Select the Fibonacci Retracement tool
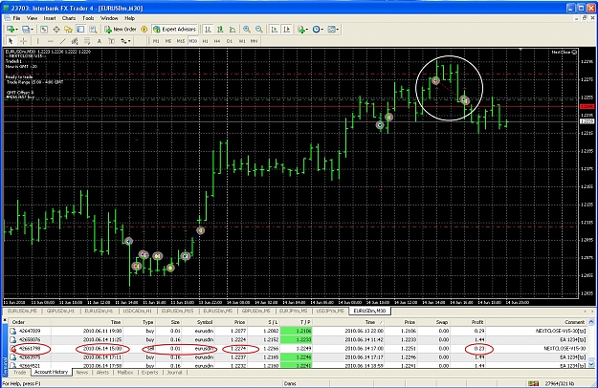Screen dimensions: 598x388 coord(87,41)
